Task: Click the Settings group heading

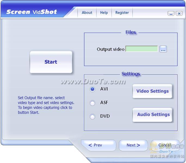Action: pos(131,74)
